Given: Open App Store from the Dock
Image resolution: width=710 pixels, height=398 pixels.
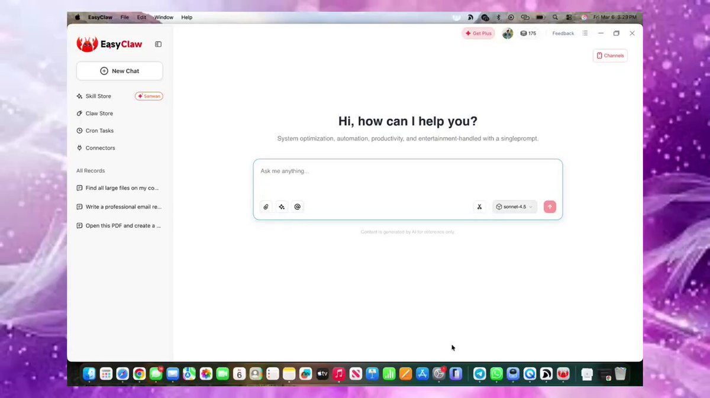Looking at the screenshot, I should coord(422,374).
